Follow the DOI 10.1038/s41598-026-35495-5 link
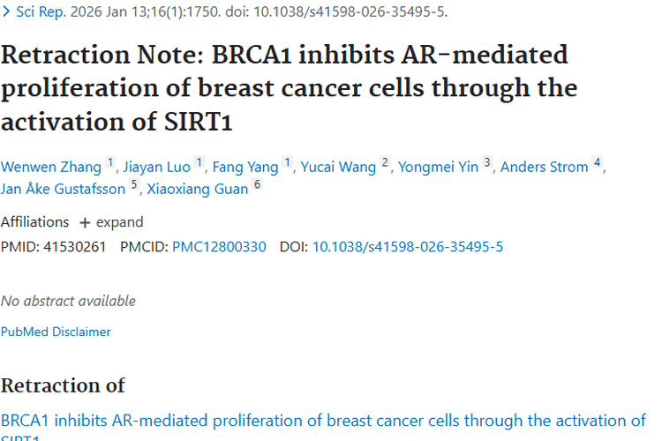662x441 pixels. (408, 247)
